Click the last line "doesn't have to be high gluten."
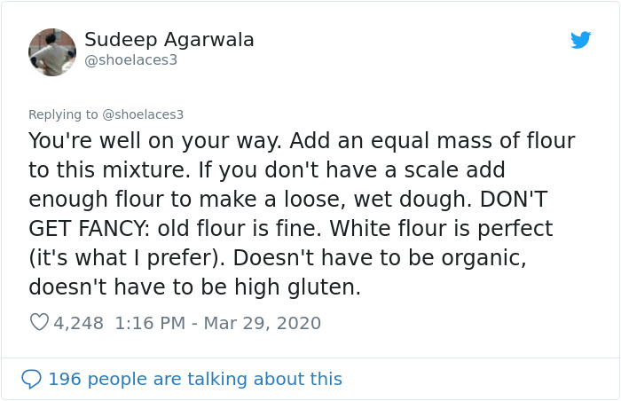The height and width of the screenshot is (401, 621). 194,287
